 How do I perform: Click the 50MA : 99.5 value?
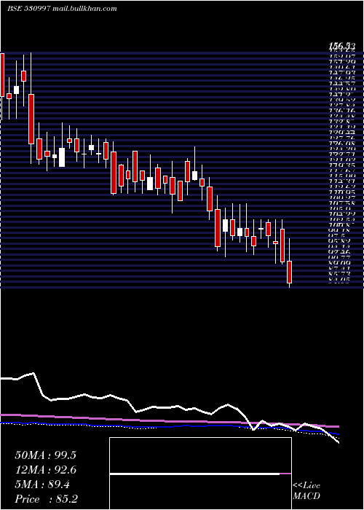click(45, 455)
